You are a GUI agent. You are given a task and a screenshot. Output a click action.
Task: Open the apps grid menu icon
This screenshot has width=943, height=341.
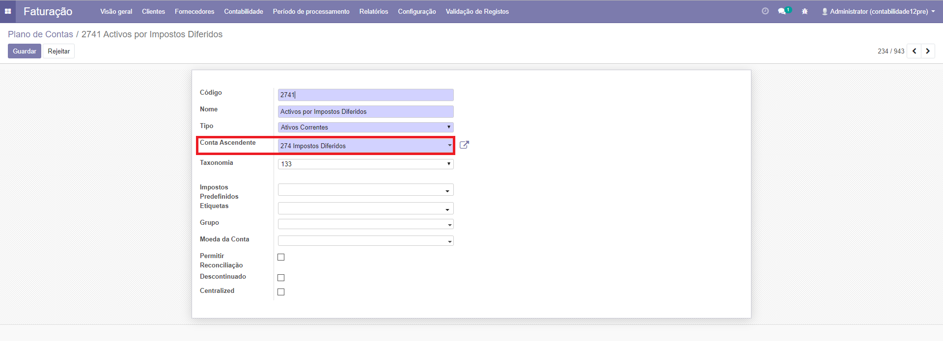tap(8, 11)
